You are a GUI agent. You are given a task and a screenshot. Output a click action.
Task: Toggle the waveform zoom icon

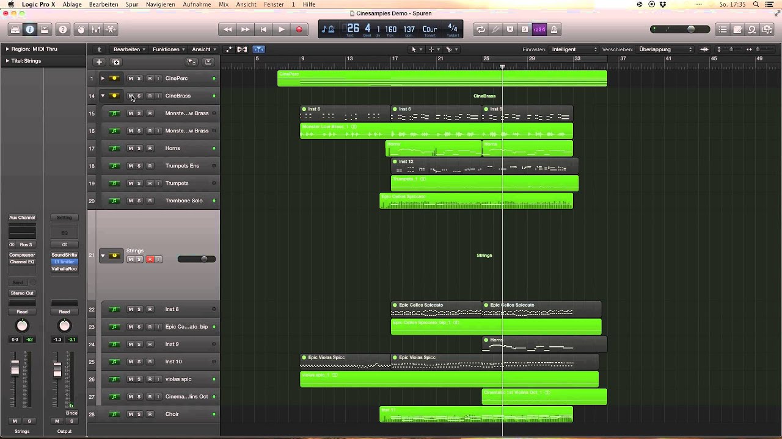click(704, 49)
